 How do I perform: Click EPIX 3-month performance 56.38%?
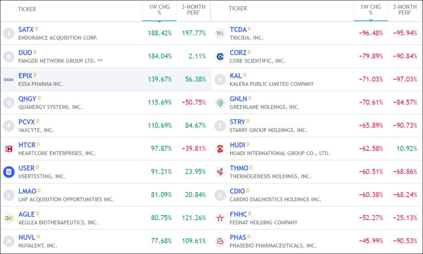195,79
